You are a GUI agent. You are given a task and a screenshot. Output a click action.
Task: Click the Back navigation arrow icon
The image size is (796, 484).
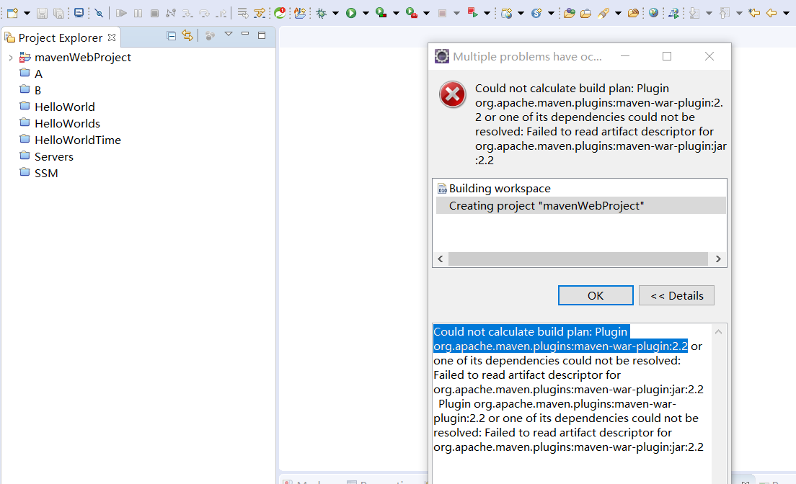pyautogui.click(x=771, y=13)
